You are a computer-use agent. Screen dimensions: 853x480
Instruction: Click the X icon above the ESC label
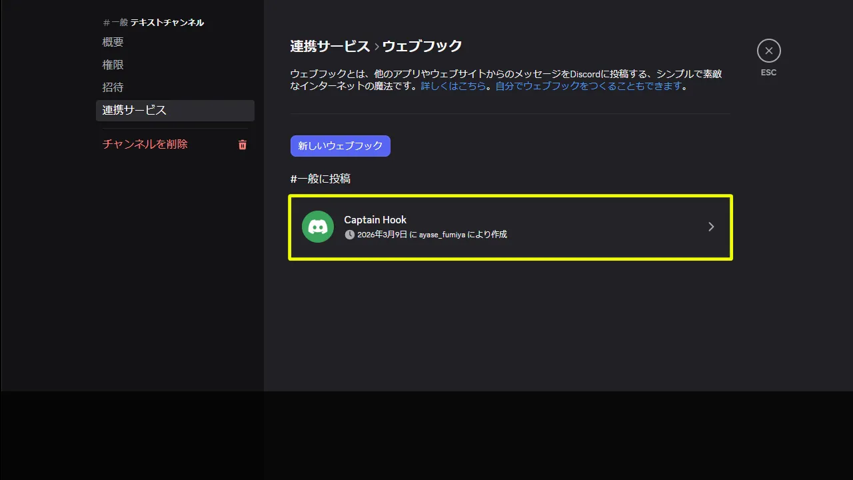coord(768,50)
